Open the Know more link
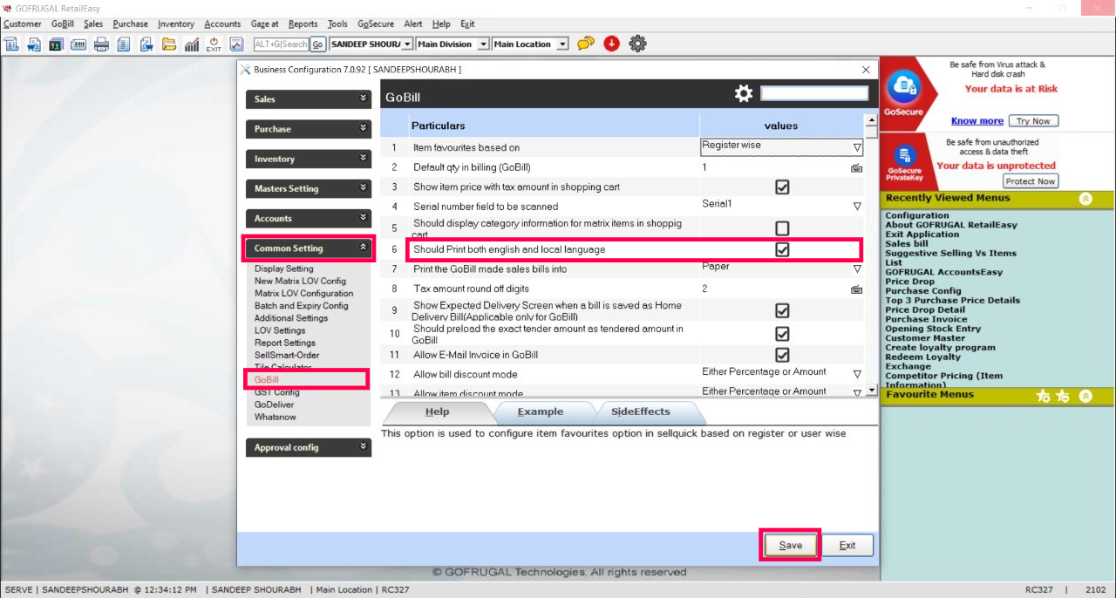Viewport: 1116px width, 598px height. (976, 121)
